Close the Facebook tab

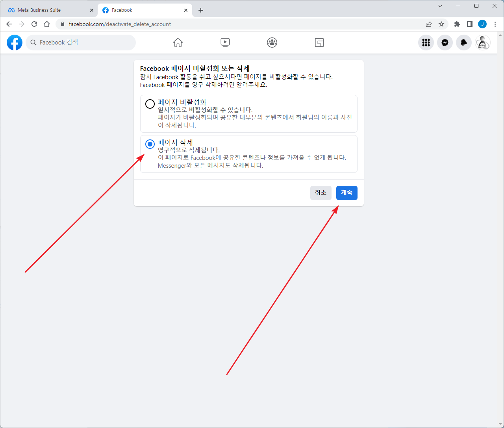pyautogui.click(x=186, y=10)
